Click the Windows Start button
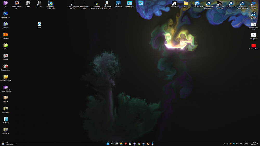Image resolution: width=260 pixels, height=146 pixels. pos(108,144)
